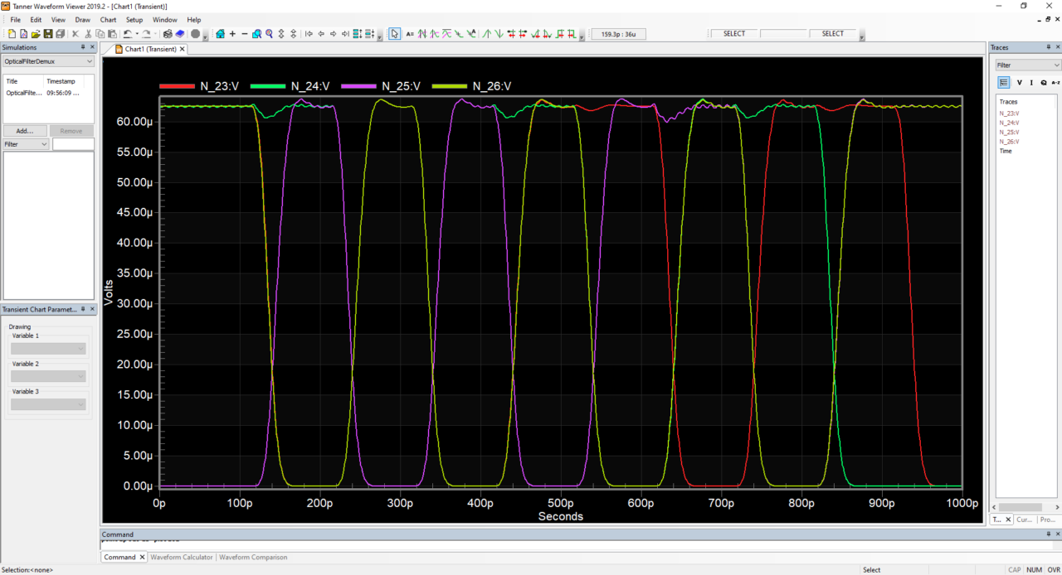Click the Open folder toolbar icon
The image size is (1062, 575).
point(36,34)
